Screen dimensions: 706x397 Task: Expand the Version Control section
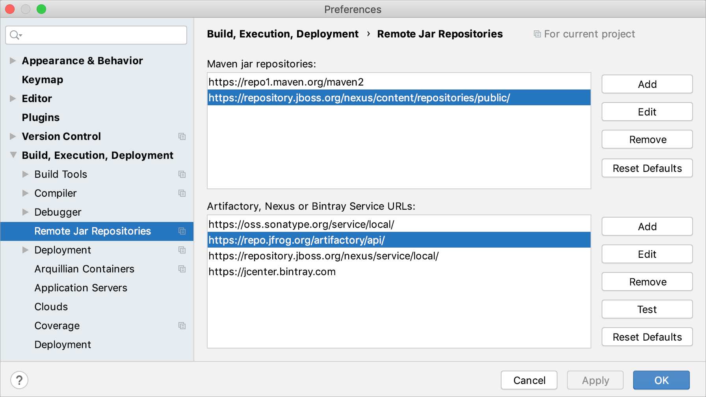pos(13,136)
